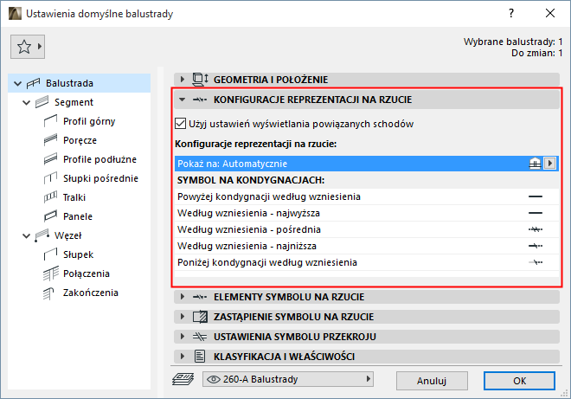Select Poręcze in the tree
The image size is (571, 399).
pyautogui.click(x=80, y=140)
